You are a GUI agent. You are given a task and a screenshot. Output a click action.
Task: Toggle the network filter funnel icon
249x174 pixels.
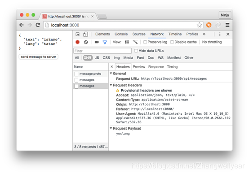[105, 42]
